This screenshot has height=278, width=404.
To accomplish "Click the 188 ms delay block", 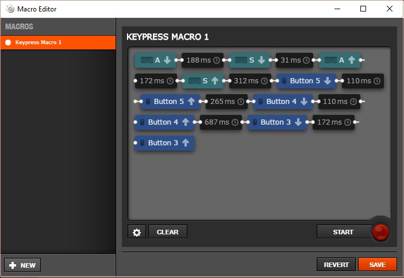I will [202, 60].
